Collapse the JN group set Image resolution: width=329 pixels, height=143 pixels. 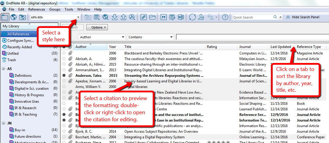pyautogui.click(x=4, y=123)
